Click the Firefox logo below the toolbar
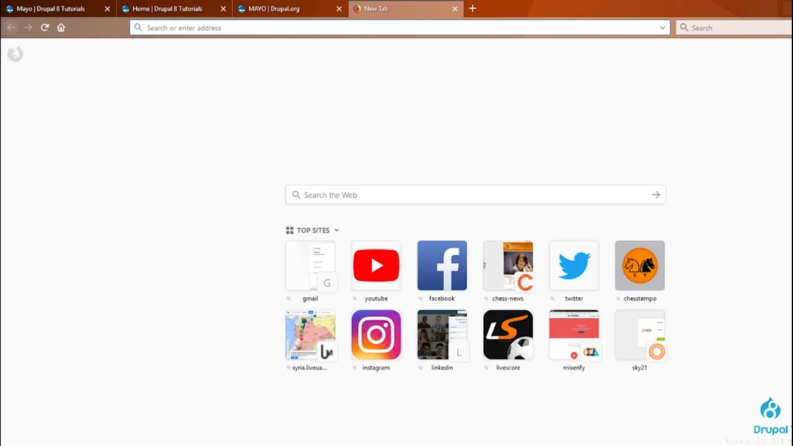The image size is (793, 446). tap(15, 54)
